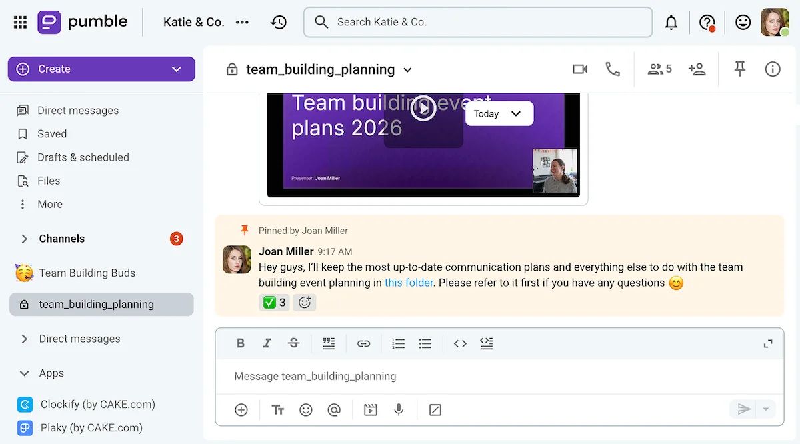This screenshot has width=800, height=444.
Task: Click the Create button
Action: coord(101,69)
